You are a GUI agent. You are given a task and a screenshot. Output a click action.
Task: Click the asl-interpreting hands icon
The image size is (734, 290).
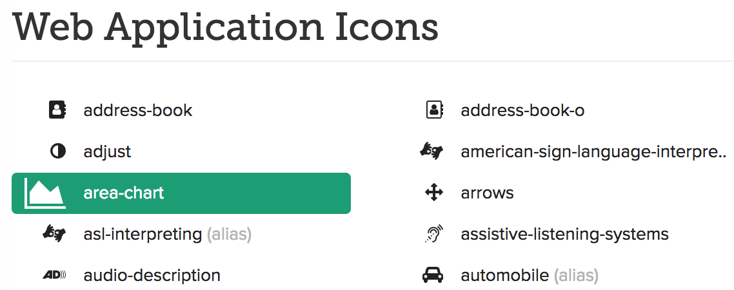coord(54,234)
